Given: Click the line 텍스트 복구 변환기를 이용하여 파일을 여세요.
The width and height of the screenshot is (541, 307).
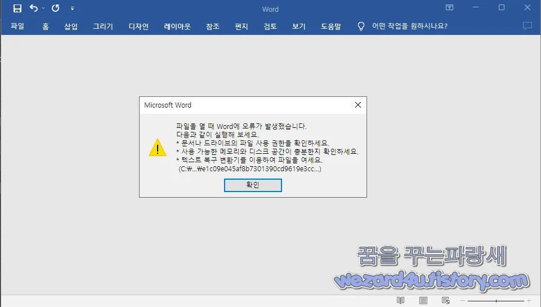Looking at the screenshot, I should (249, 160).
